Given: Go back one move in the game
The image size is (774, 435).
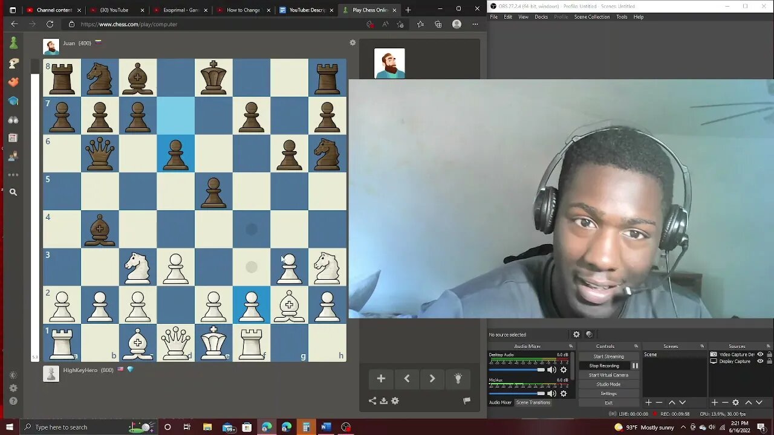Looking at the screenshot, I should coord(407,379).
